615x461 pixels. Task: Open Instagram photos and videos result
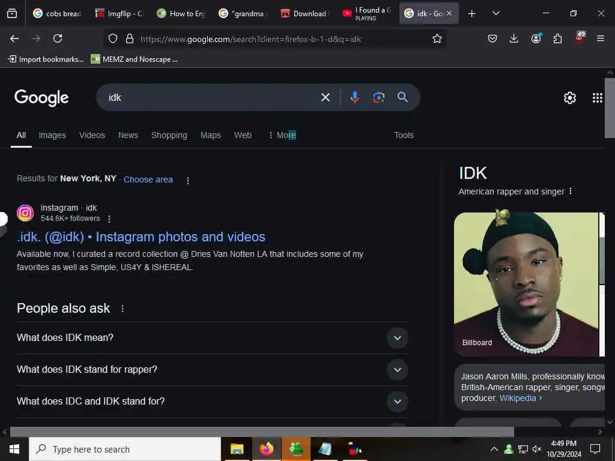point(141,237)
